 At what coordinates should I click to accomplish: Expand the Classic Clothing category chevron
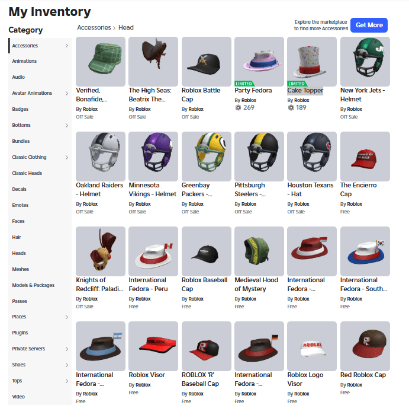pos(66,157)
